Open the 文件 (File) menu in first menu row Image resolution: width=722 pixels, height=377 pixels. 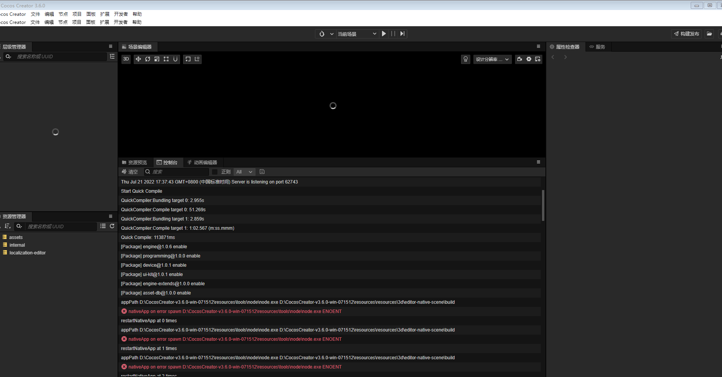[x=35, y=14]
